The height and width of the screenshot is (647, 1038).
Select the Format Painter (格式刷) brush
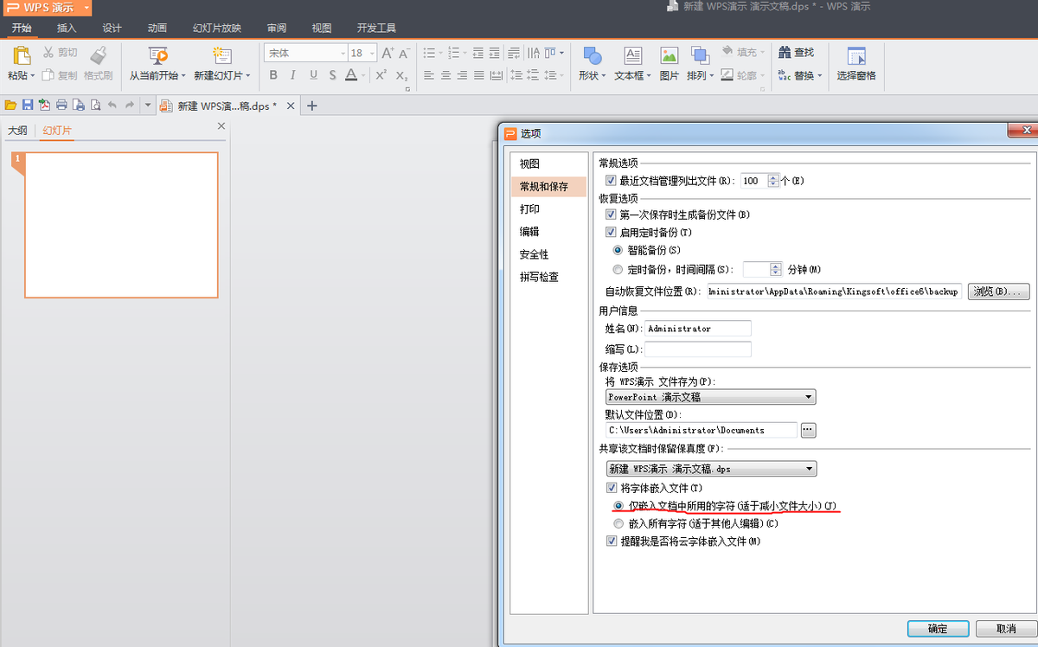(98, 56)
